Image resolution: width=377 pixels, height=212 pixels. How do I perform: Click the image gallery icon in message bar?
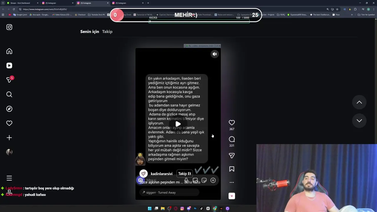pos(195,180)
